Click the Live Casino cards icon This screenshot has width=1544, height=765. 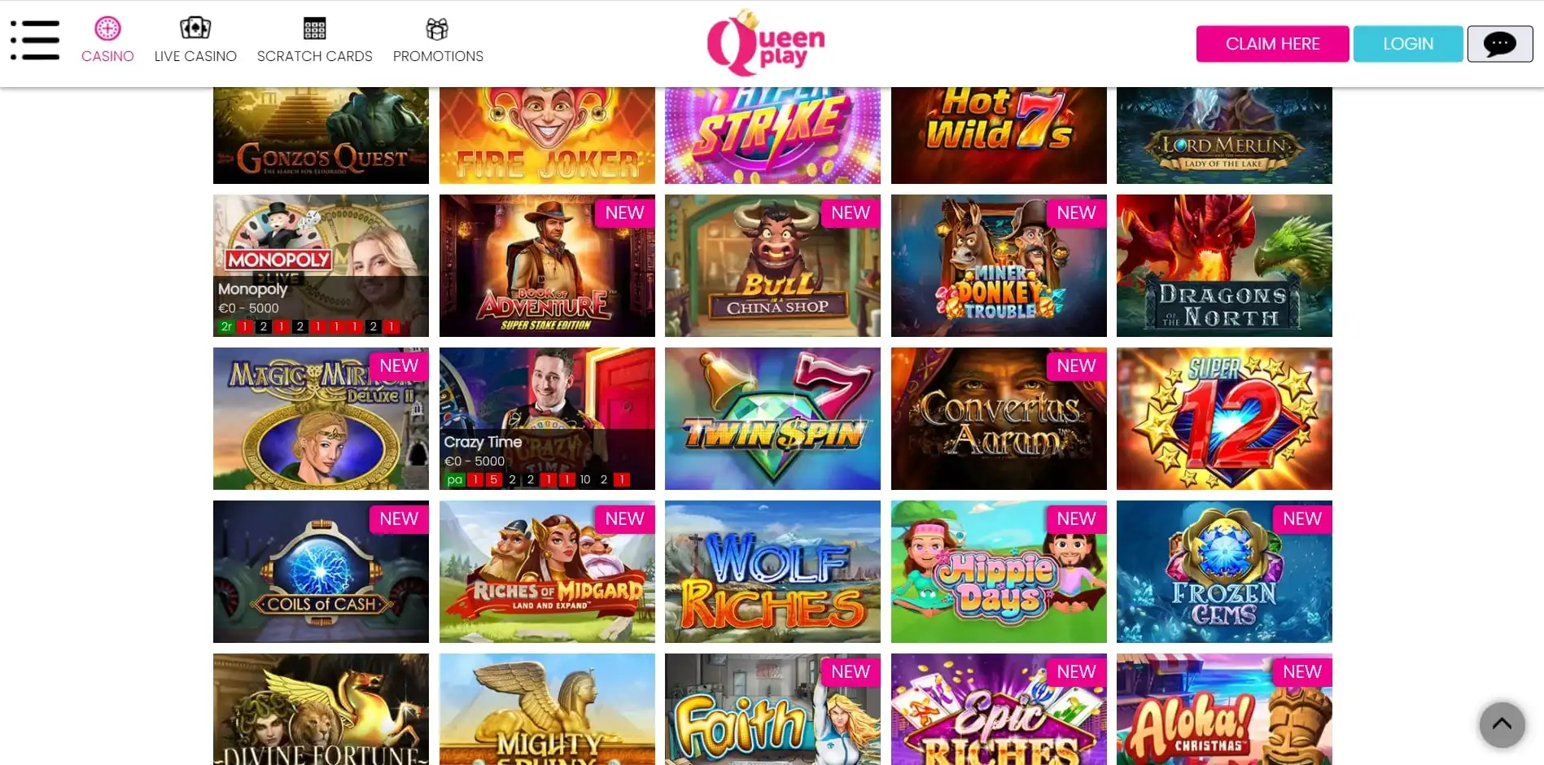click(x=195, y=28)
